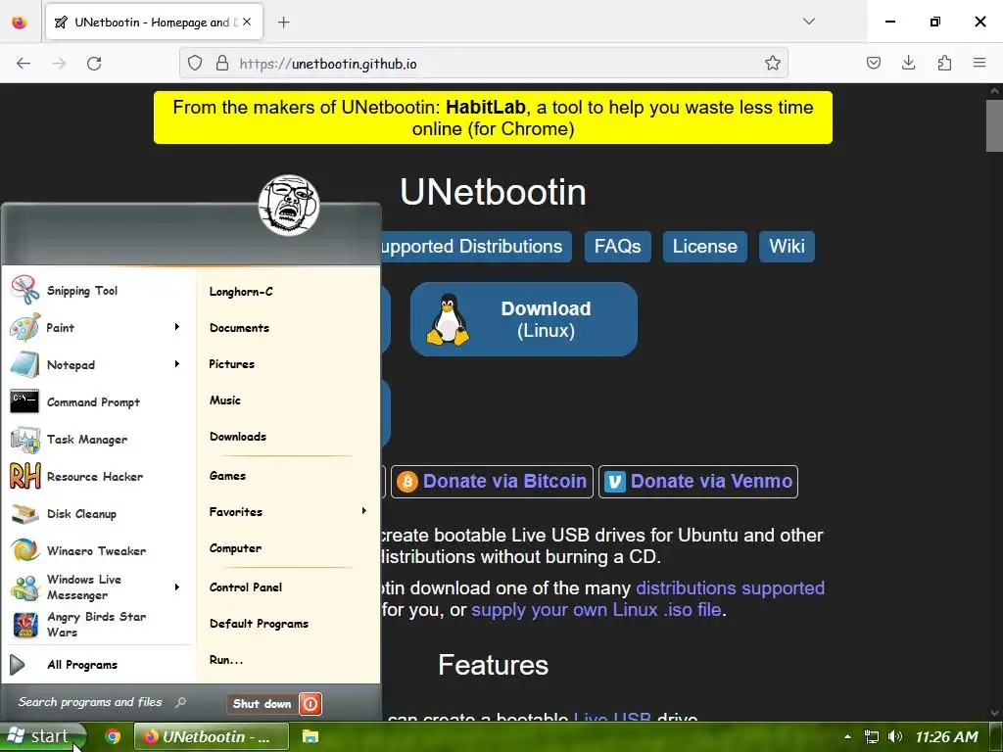Click the user avatar picture
The width and height of the screenshot is (1003, 752).
[x=289, y=206]
